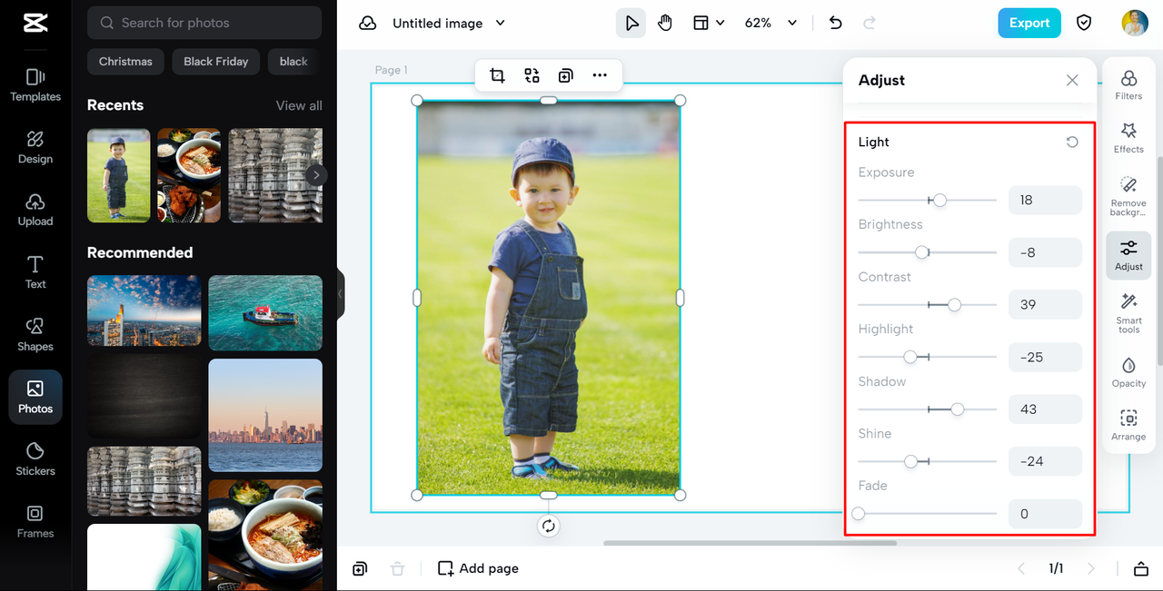Go to the next page arrow

(x=1091, y=568)
